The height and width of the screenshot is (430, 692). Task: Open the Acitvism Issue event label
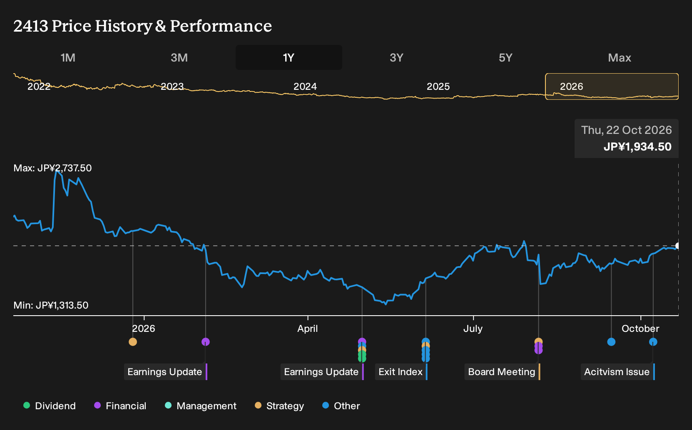(618, 372)
